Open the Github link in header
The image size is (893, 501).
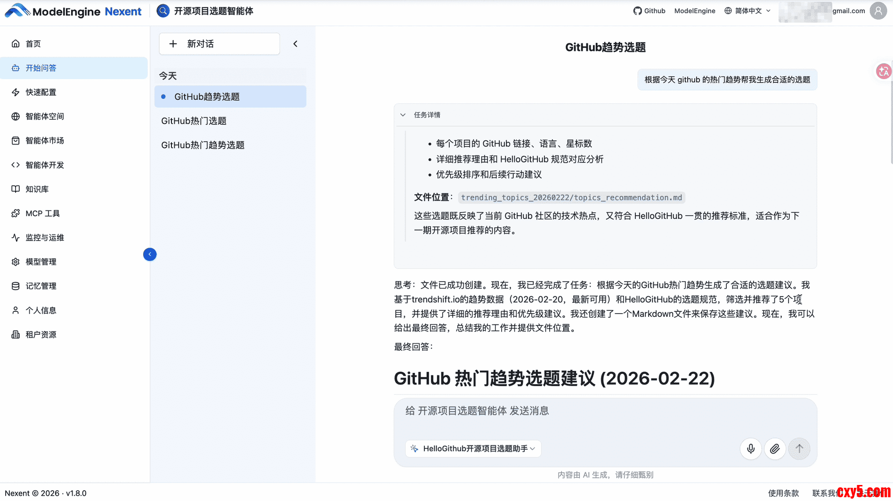[x=649, y=11]
